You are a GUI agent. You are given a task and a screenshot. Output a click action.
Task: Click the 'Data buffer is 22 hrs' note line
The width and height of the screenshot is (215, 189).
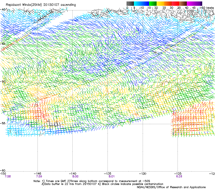click(102, 184)
